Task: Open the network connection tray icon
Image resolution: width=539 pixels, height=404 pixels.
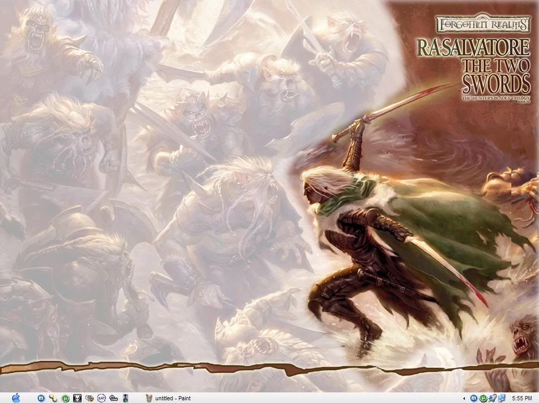Action: tap(502, 398)
